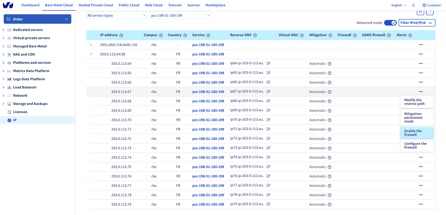Click the pencil icon beside ip70 reverse DNS
The width and height of the screenshot is (446, 215).
pyautogui.click(x=269, y=120)
